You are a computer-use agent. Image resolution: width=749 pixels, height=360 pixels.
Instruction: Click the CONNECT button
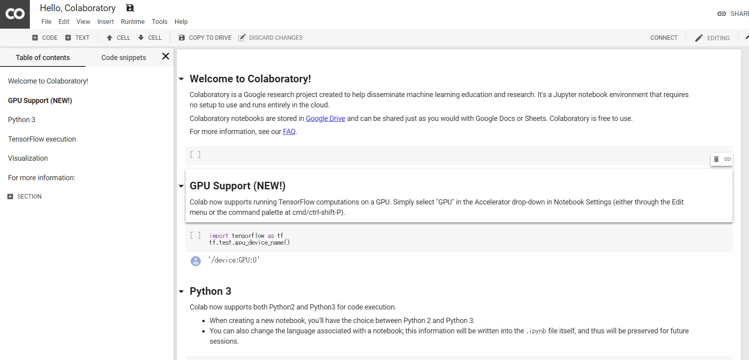click(x=664, y=38)
